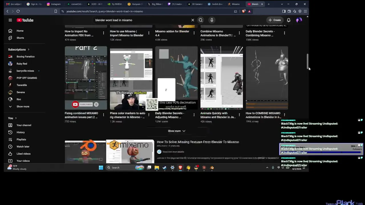Go back to the previous page
Screen dimensions: 365x205
[x=7, y=11]
